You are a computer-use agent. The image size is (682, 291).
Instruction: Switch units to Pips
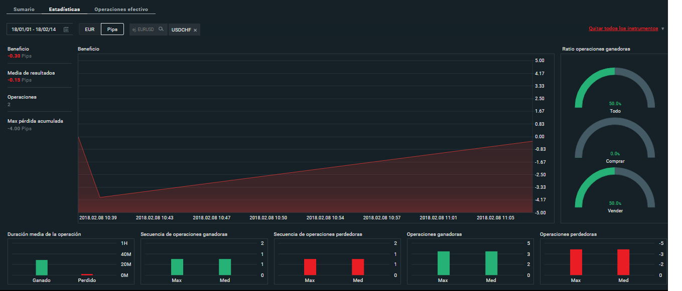[112, 30]
